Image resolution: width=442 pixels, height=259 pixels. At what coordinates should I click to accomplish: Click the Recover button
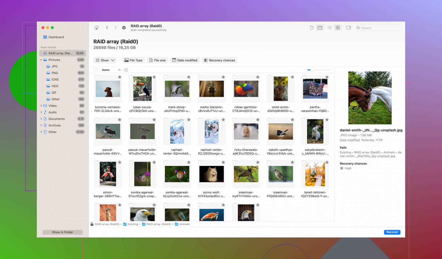[392, 232]
